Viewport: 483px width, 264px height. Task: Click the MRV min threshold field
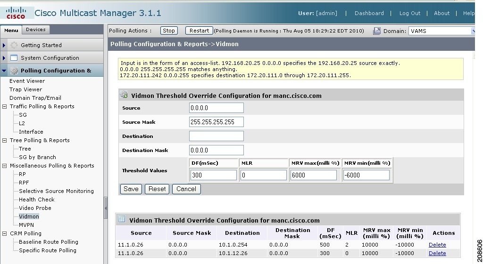tap(366, 175)
